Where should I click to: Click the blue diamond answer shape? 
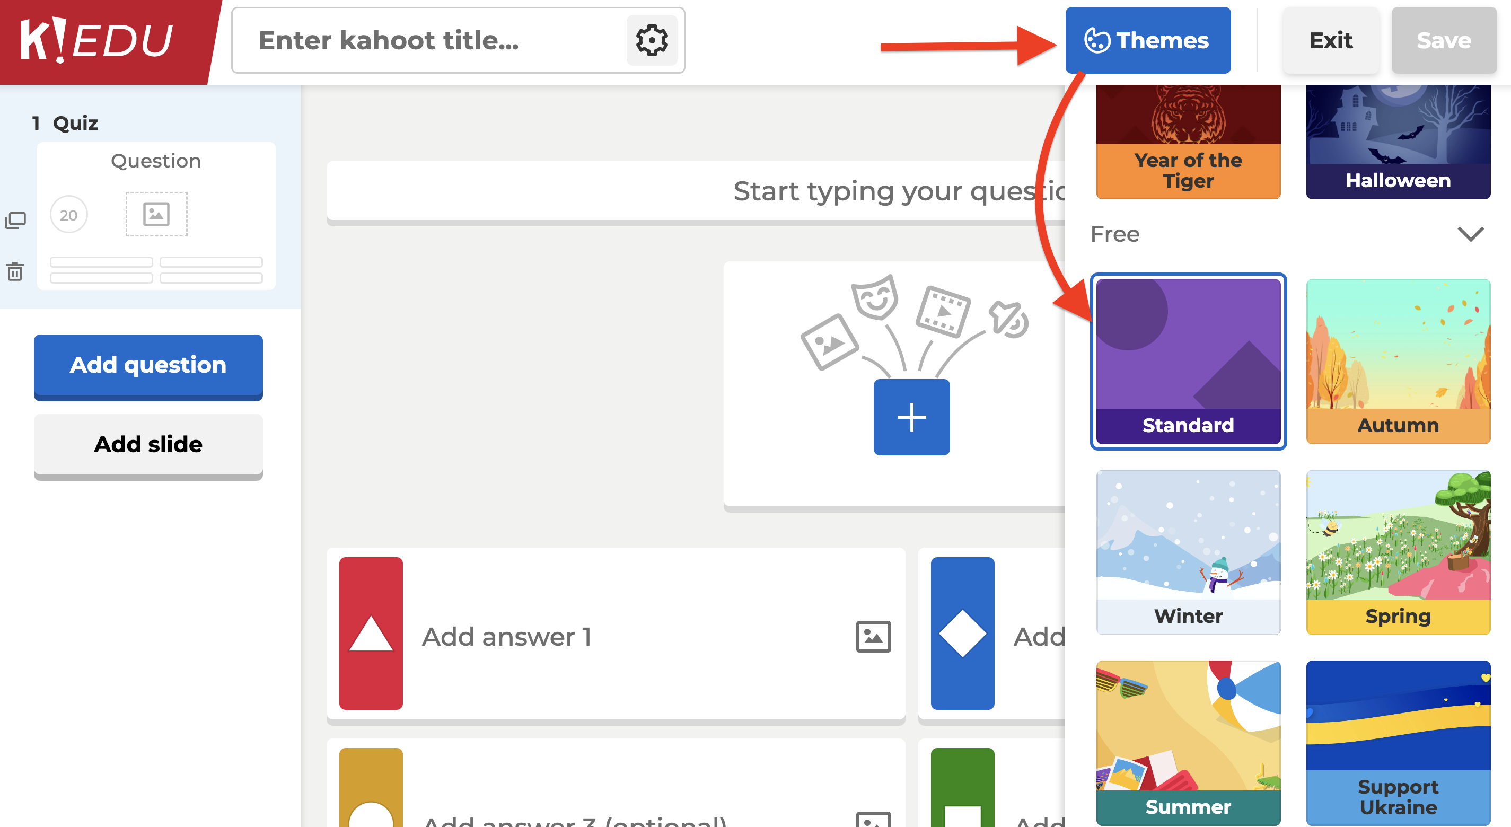962,633
